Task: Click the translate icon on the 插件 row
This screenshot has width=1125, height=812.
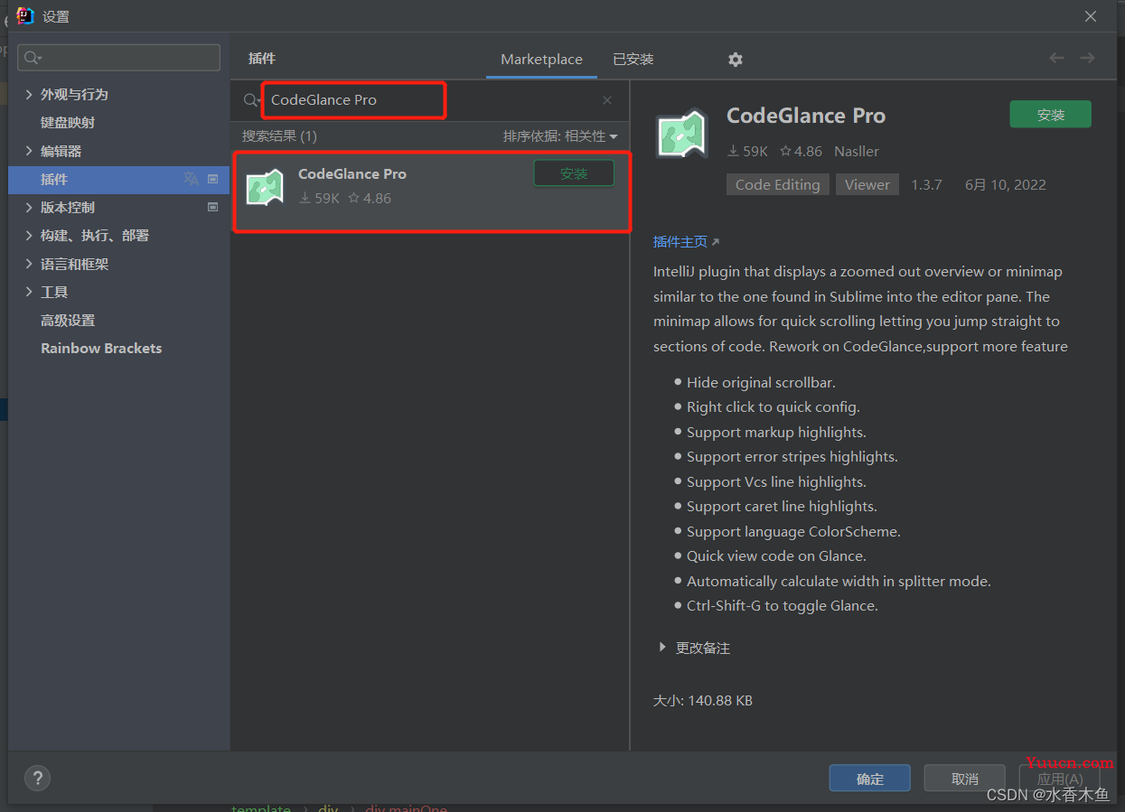Action: (191, 179)
